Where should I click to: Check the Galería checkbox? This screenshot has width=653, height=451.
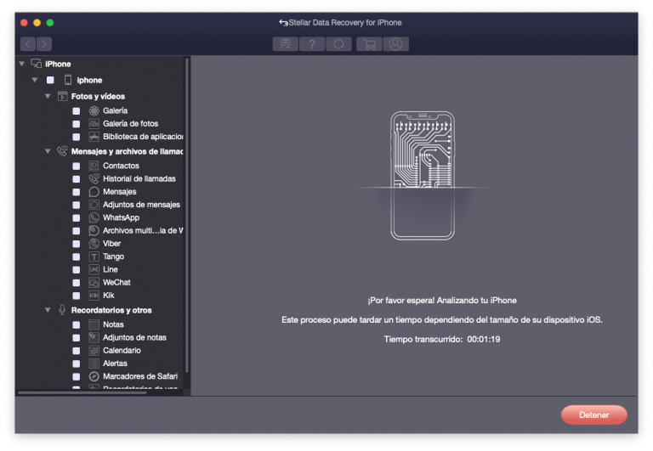tap(77, 111)
